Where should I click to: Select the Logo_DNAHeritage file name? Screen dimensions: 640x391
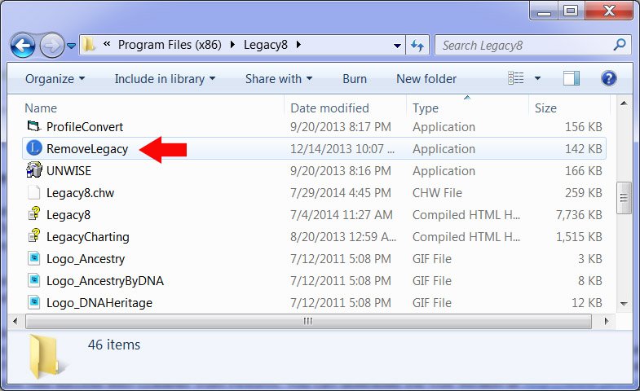click(x=99, y=303)
